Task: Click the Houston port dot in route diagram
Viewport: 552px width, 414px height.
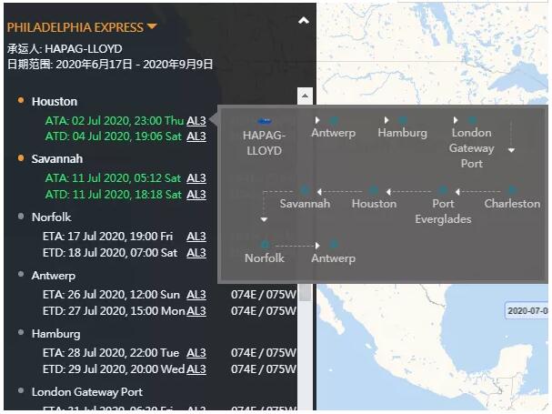Action: click(x=374, y=190)
